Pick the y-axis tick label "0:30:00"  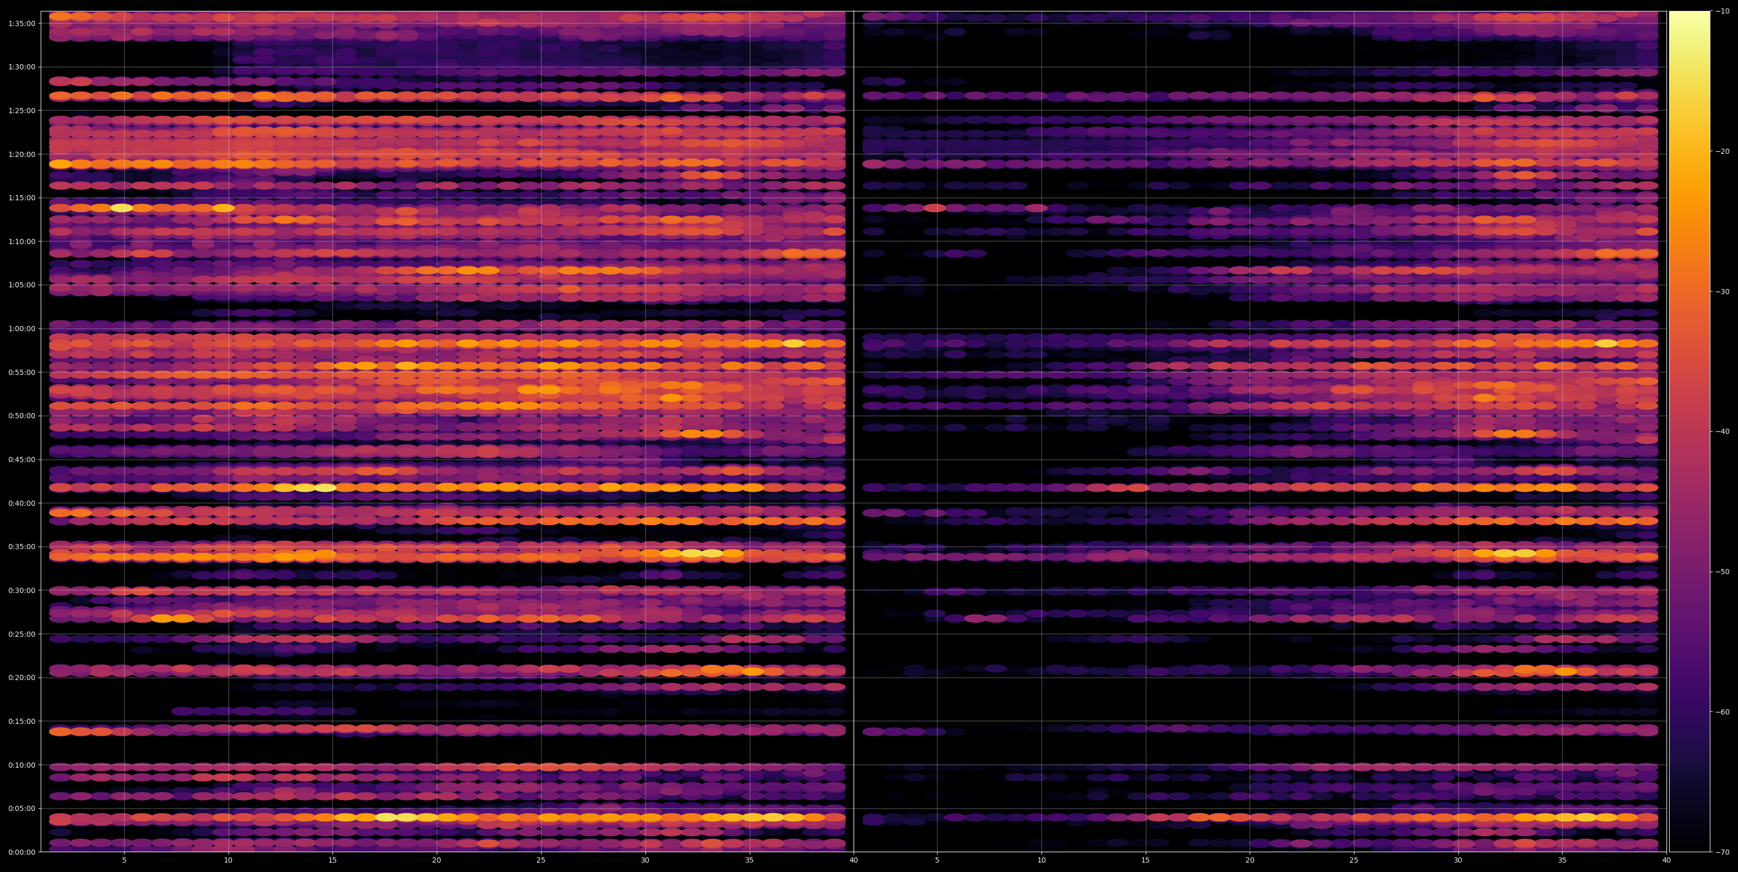click(21, 591)
